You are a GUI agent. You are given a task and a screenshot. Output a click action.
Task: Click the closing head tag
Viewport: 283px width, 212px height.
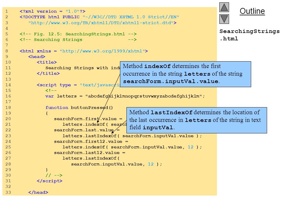[38, 192]
